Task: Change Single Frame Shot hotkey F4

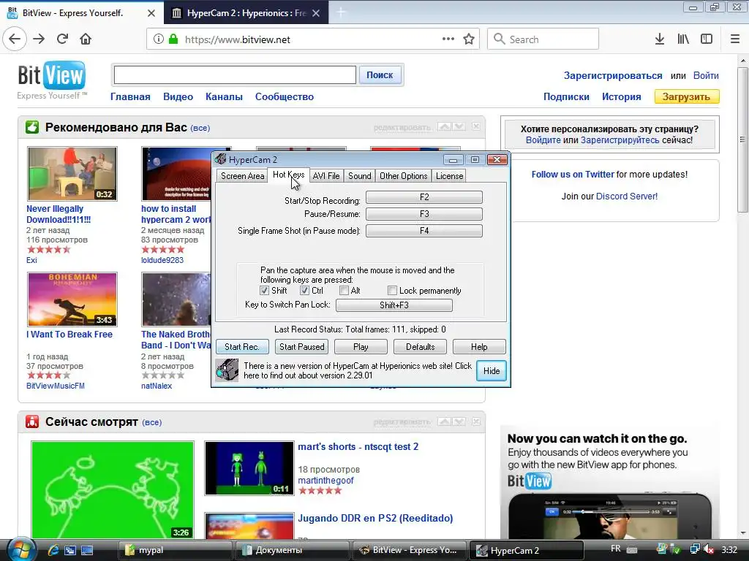Action: tap(424, 230)
